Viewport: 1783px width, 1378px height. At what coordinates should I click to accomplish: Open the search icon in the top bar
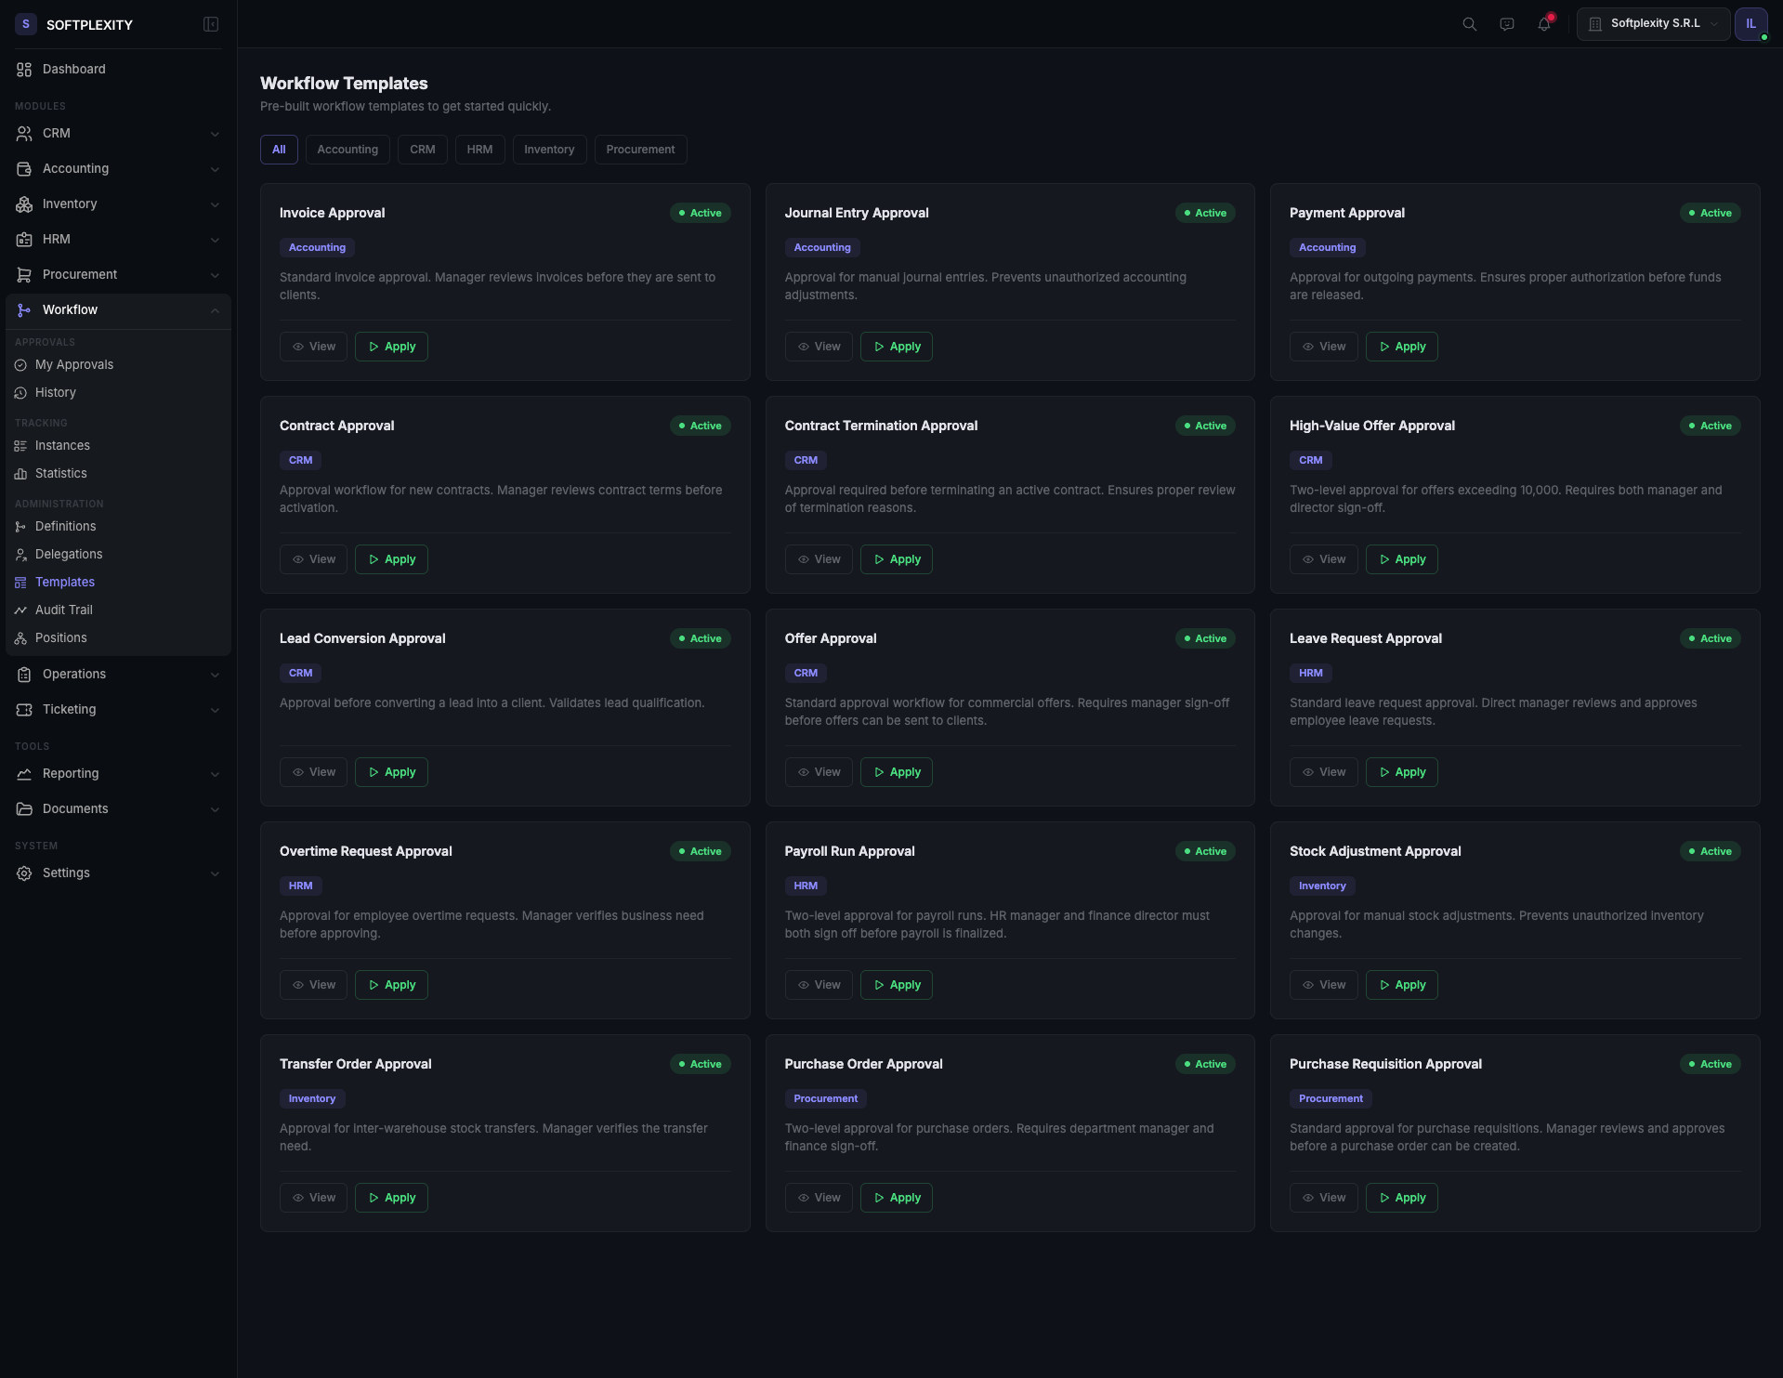(1468, 24)
